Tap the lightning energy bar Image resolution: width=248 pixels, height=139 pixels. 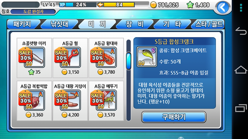tap(116, 5)
